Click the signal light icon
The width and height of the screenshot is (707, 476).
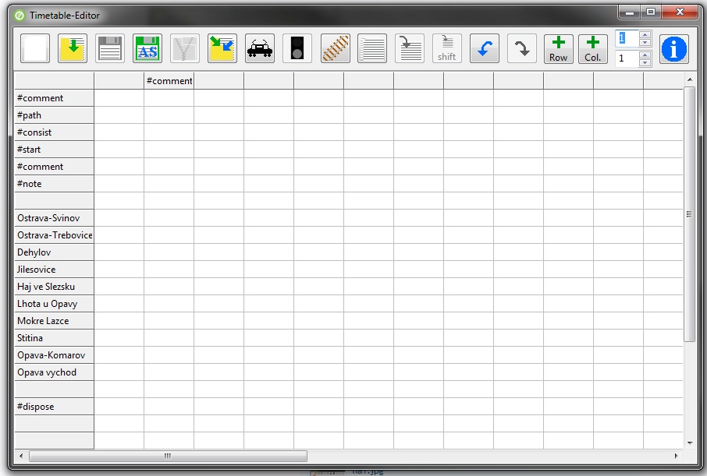click(297, 48)
